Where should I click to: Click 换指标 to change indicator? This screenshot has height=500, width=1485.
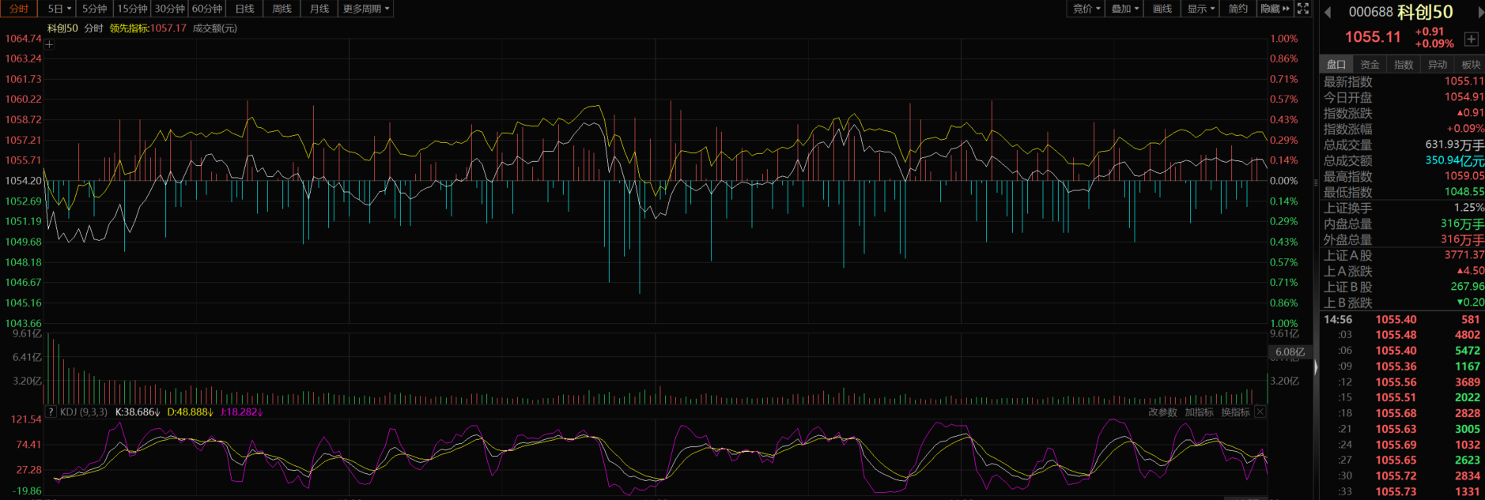(1235, 412)
